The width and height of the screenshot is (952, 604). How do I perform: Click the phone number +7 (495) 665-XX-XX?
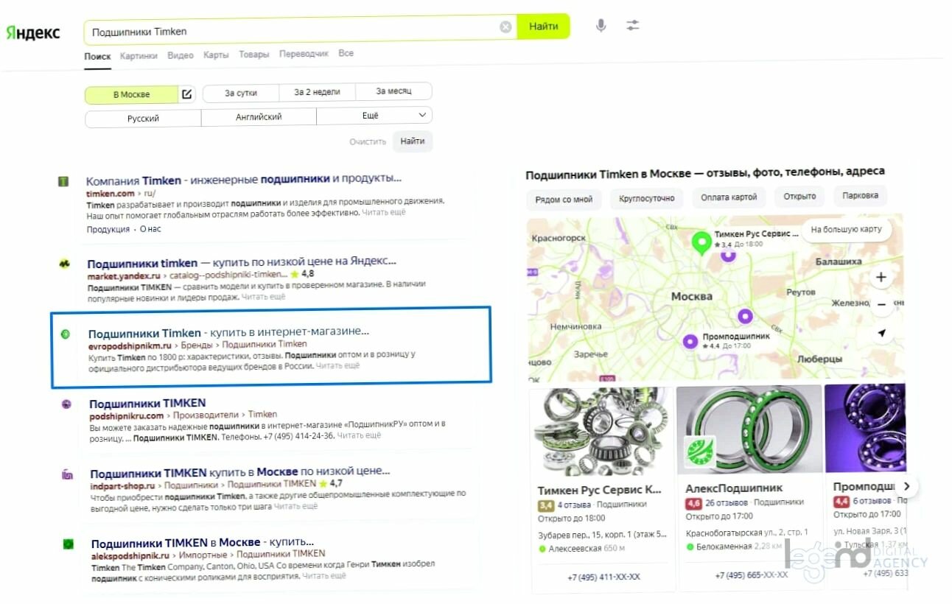[751, 575]
